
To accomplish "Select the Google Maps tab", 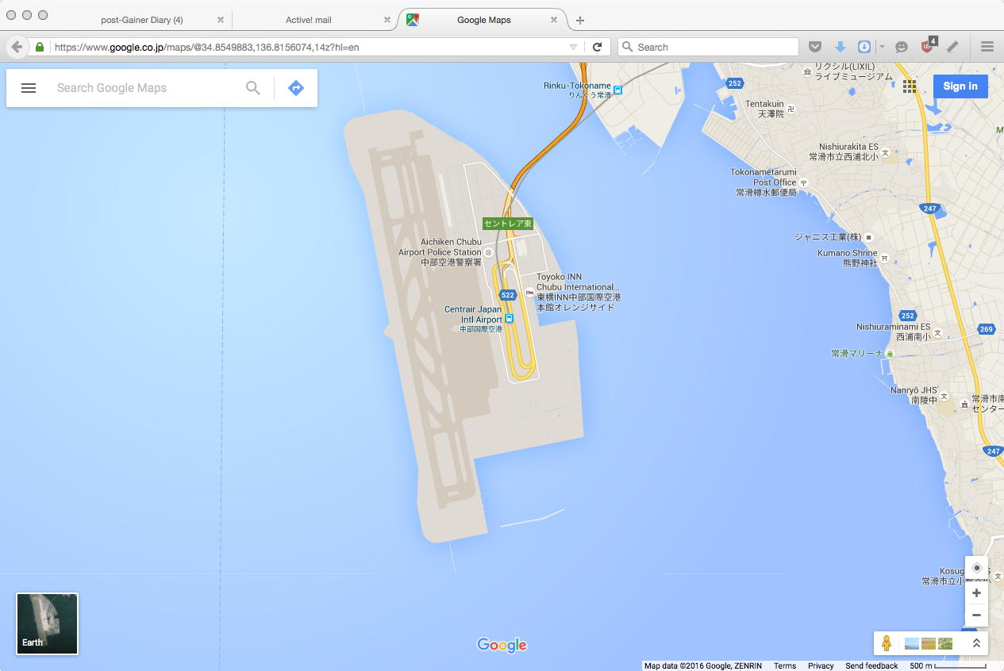I will pos(483,20).
